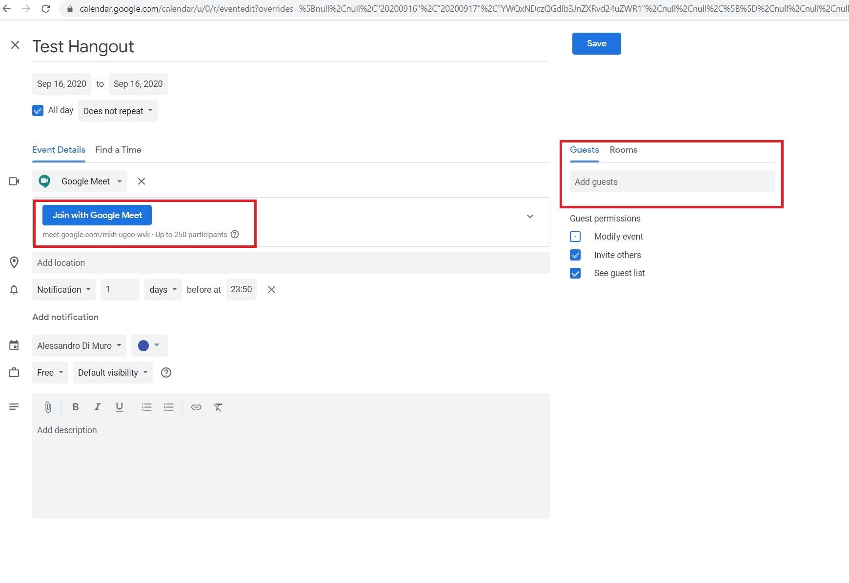
Task: Uncheck the All day checkbox
Action: pyautogui.click(x=38, y=111)
